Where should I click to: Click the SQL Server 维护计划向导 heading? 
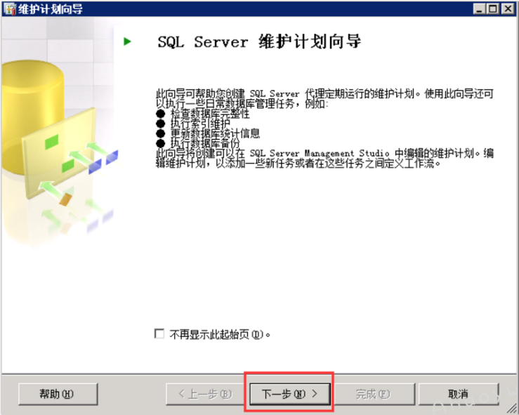pyautogui.click(x=259, y=41)
